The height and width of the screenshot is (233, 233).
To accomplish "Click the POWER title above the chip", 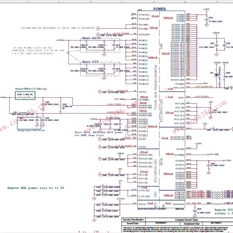I will click(x=160, y=9).
